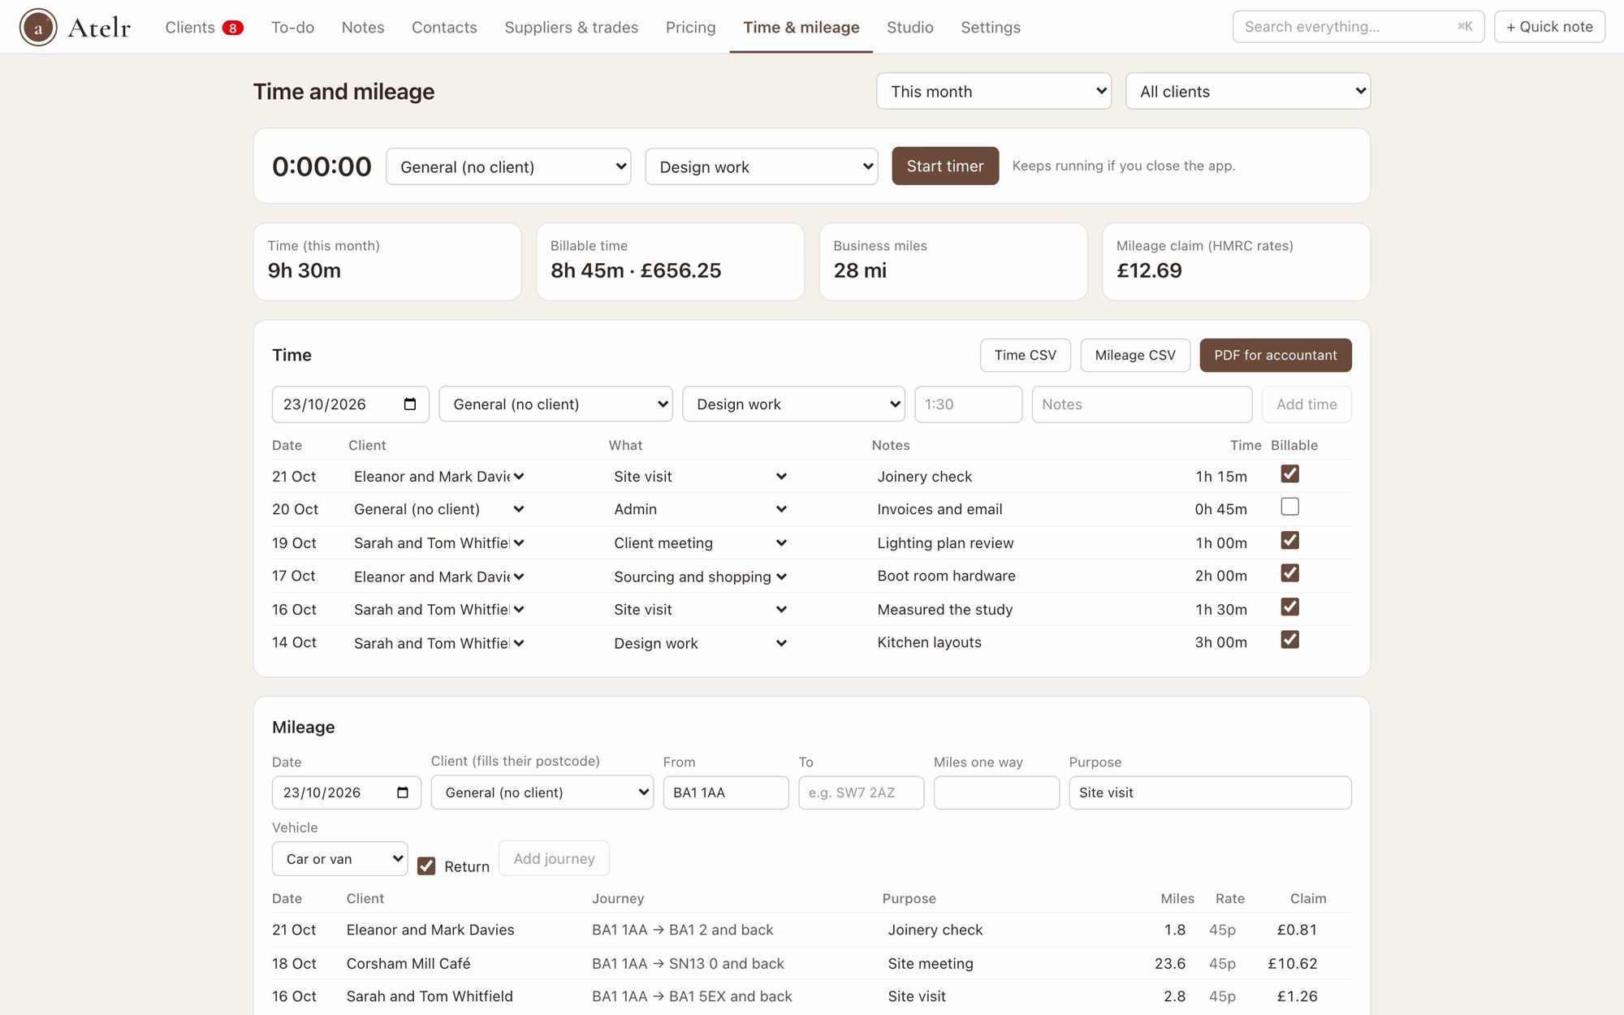Screen dimensions: 1624x1015
Task: Mark Invoices and email entry as billable
Action: [1289, 507]
